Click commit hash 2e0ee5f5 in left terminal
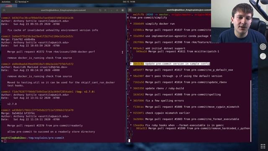The height and width of the screenshot is (151, 268). coord(43,36)
